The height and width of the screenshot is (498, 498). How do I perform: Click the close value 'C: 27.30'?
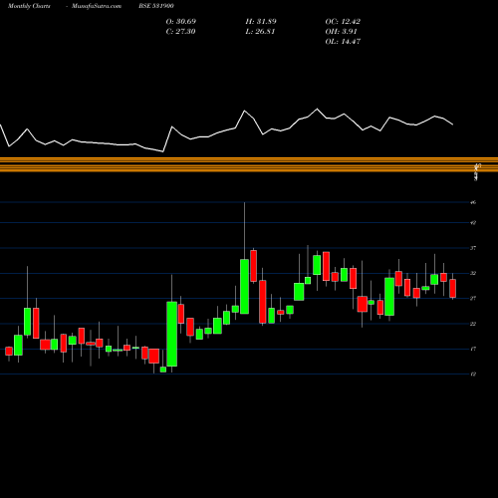point(180,31)
